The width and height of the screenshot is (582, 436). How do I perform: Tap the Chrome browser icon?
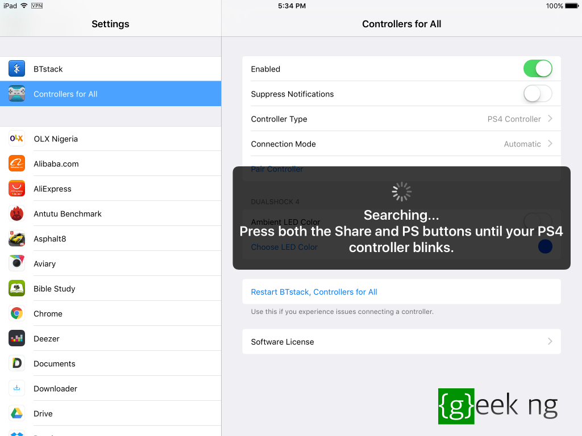[x=16, y=313]
